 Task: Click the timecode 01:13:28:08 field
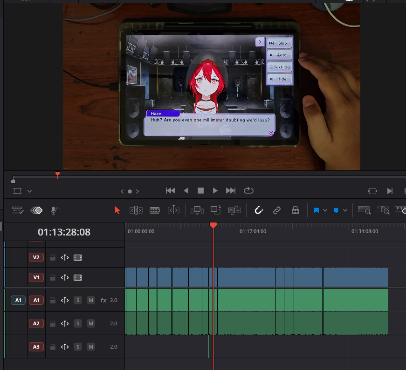coord(64,232)
